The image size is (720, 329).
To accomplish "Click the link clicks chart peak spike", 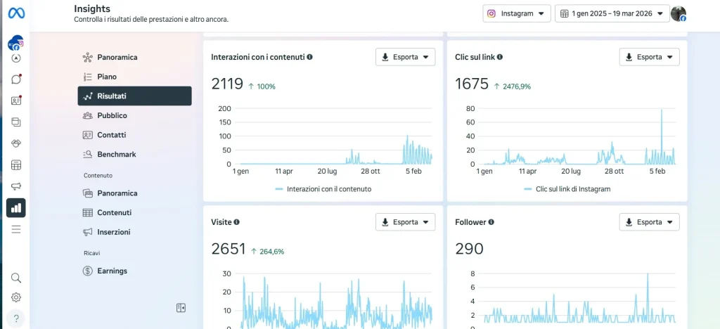I will (662, 111).
